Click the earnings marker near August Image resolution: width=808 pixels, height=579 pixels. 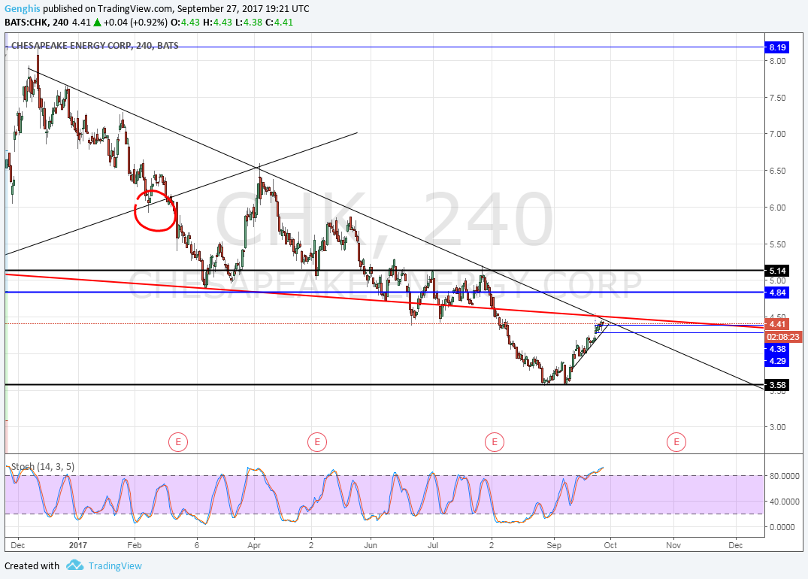coord(494,442)
